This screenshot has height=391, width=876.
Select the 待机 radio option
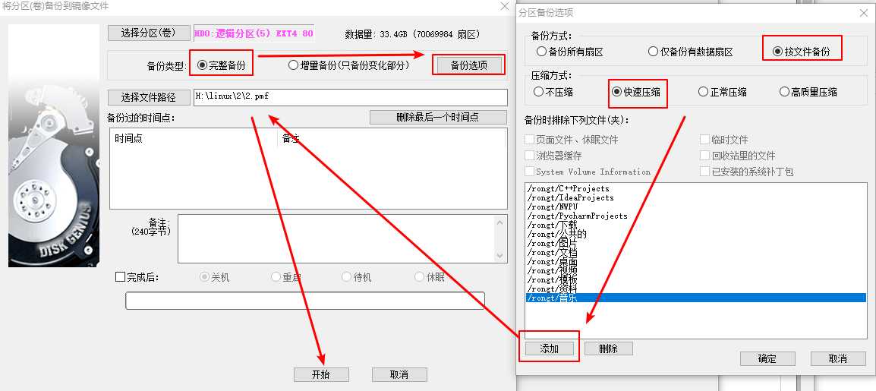point(357,277)
